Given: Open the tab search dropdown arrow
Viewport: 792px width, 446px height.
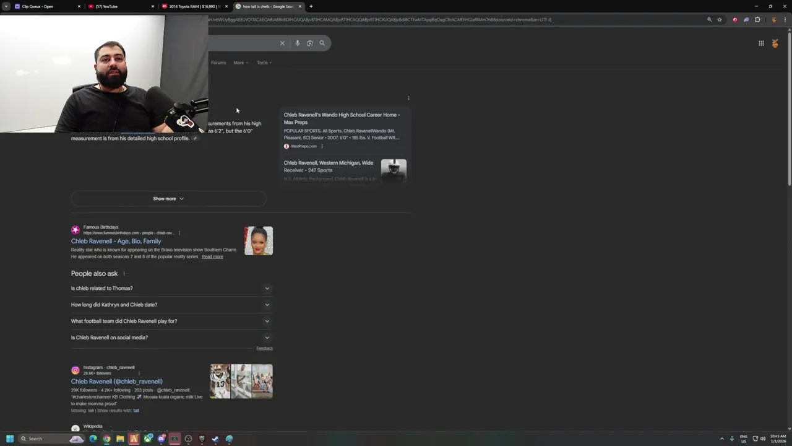Looking at the screenshot, I should coord(6,6).
